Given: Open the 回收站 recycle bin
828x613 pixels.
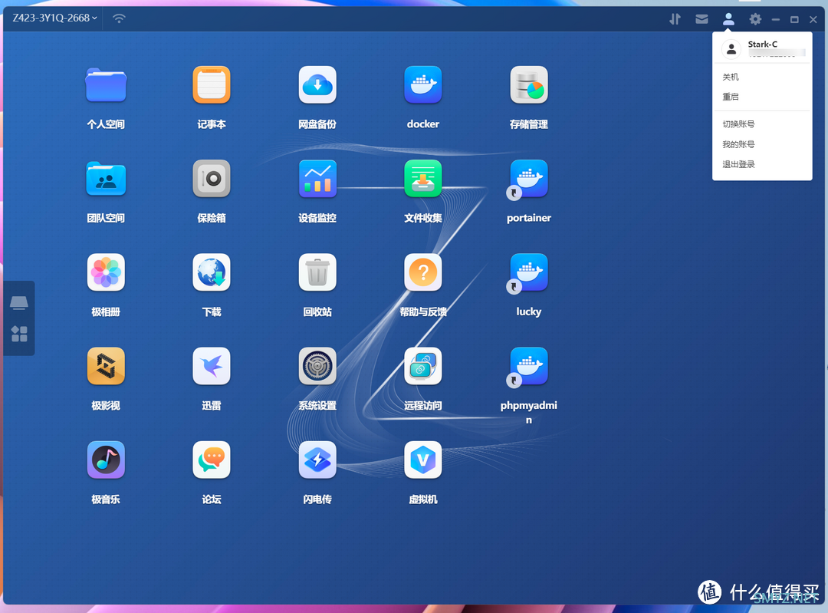Looking at the screenshot, I should 317,272.
